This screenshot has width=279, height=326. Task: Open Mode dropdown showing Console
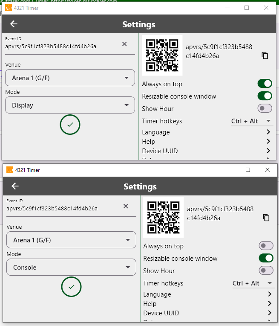pyautogui.click(x=71, y=267)
